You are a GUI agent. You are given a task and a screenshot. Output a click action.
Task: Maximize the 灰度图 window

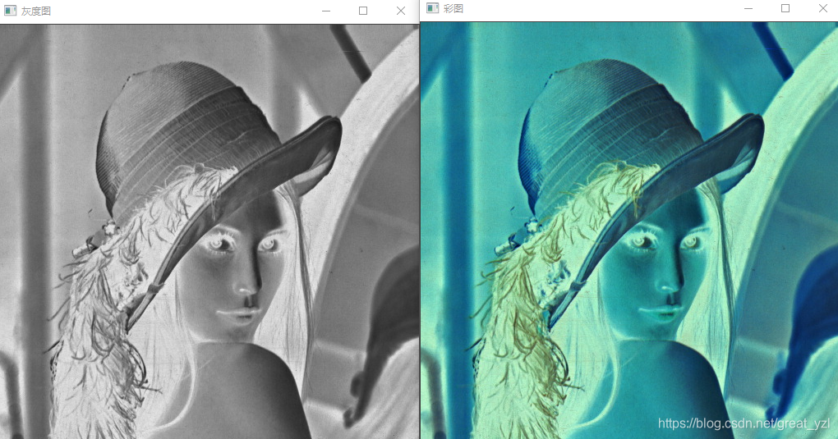[x=363, y=11]
